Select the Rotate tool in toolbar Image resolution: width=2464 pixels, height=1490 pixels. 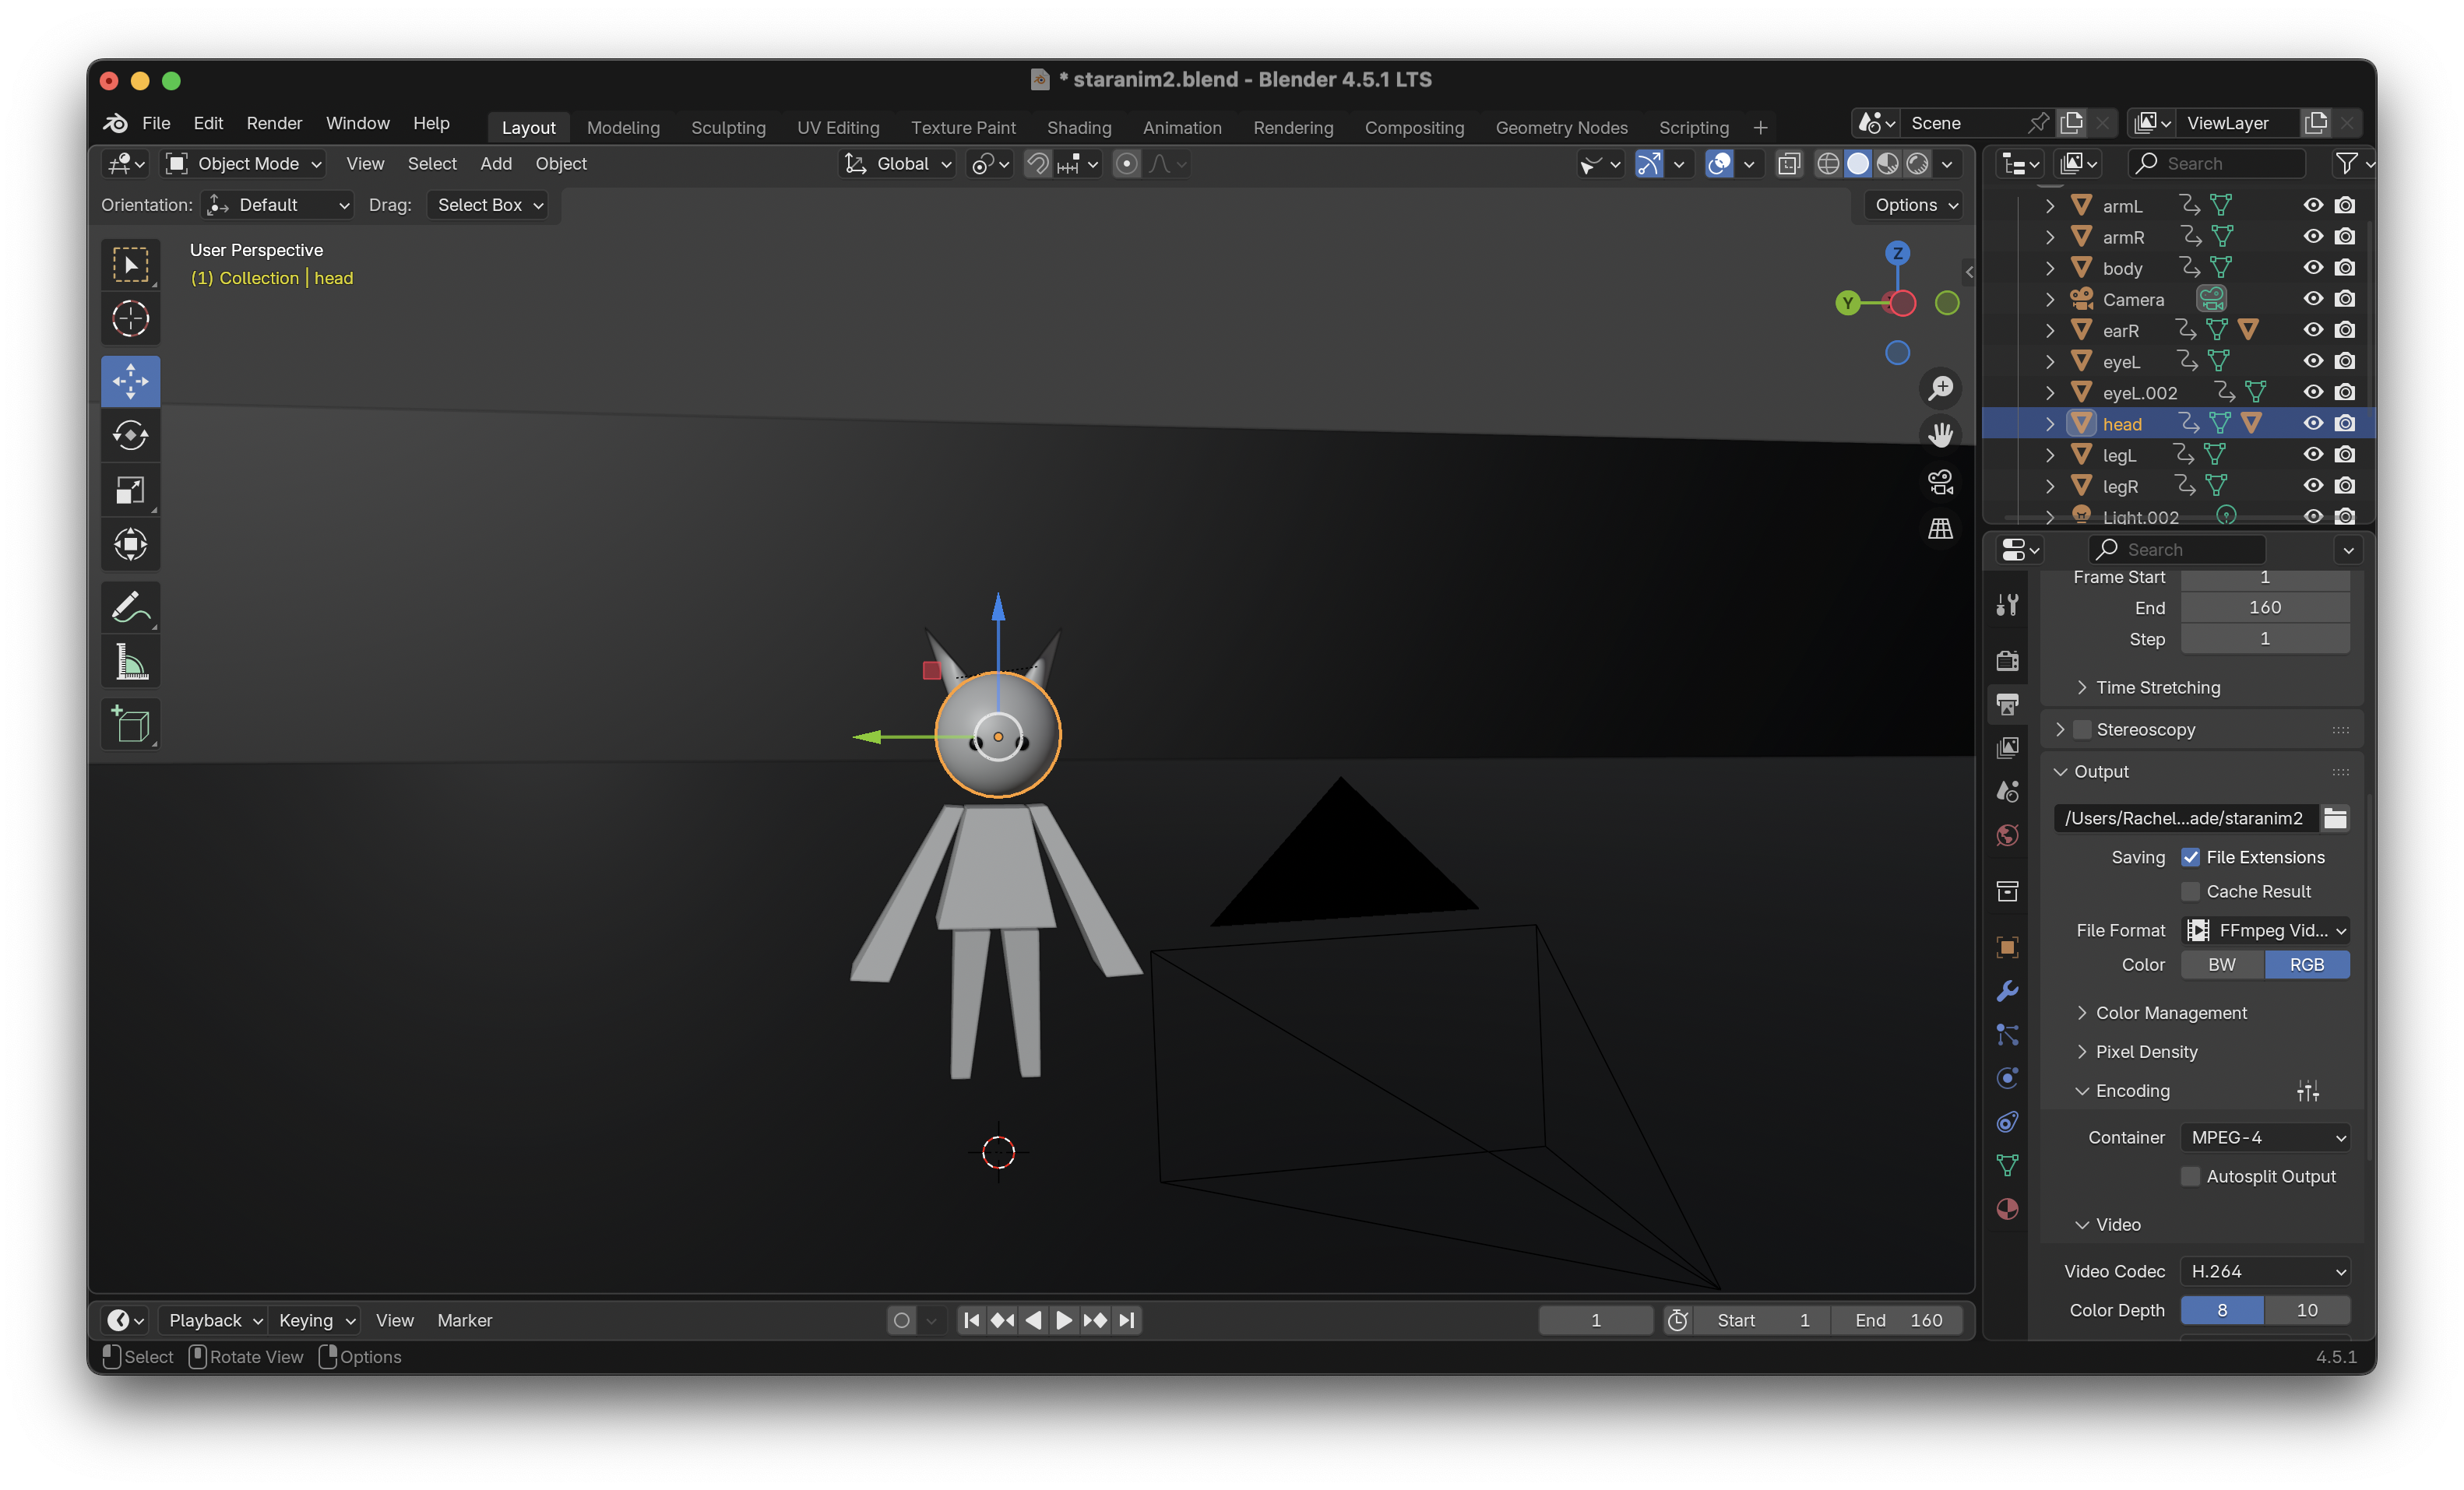(x=130, y=436)
